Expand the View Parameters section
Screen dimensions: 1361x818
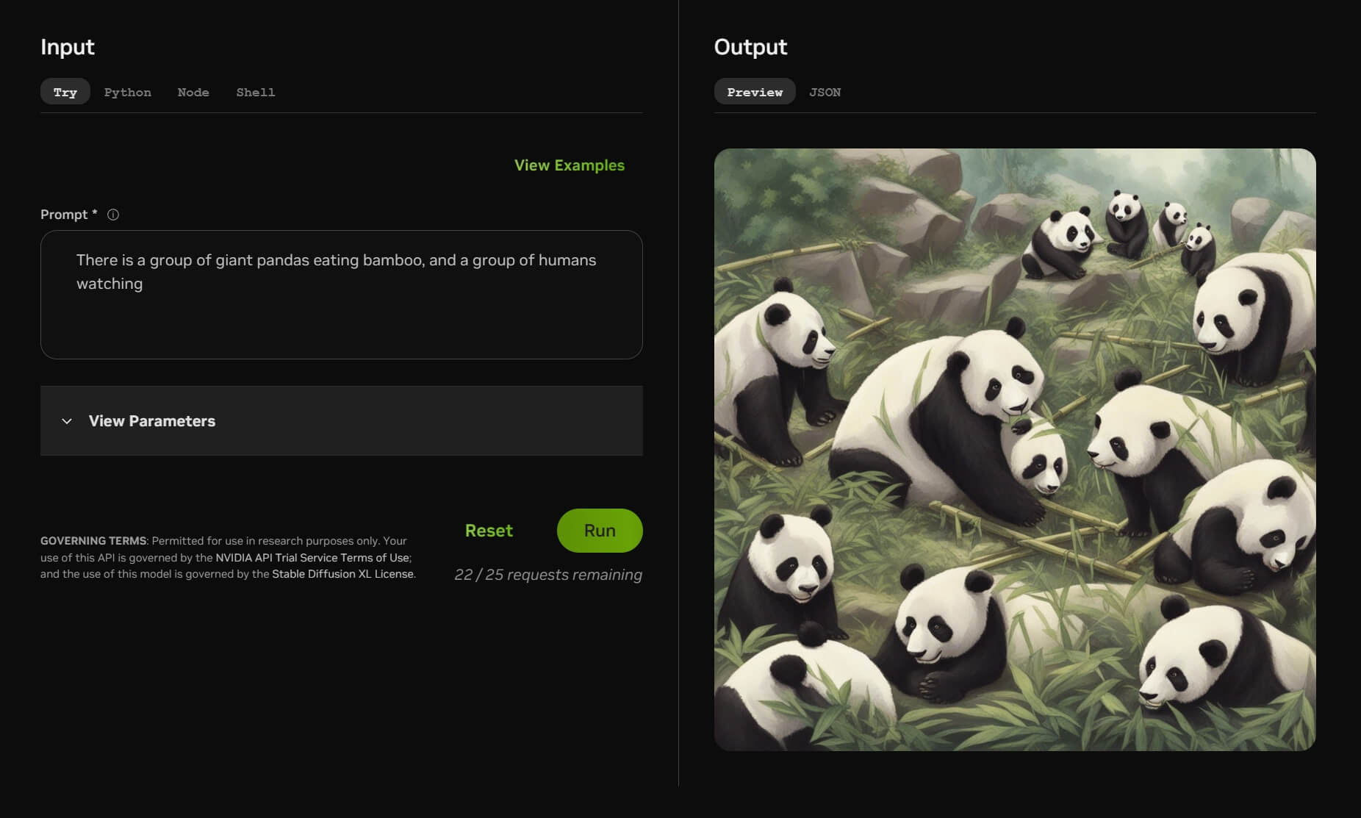(x=151, y=421)
